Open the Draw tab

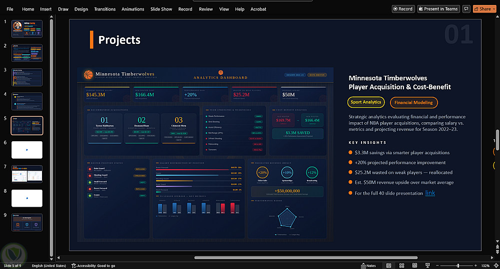(x=63, y=9)
